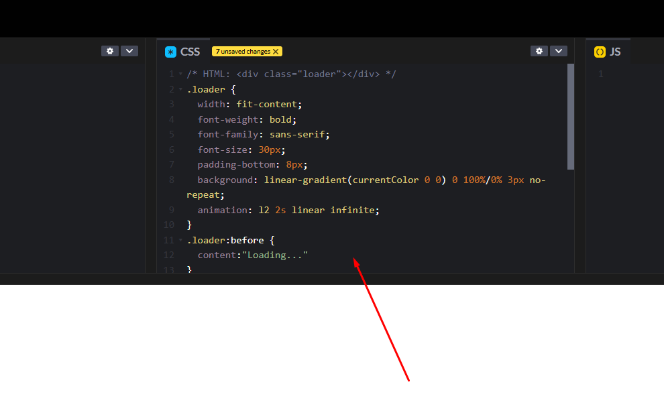Open the HTML panel settings gear

(x=109, y=50)
